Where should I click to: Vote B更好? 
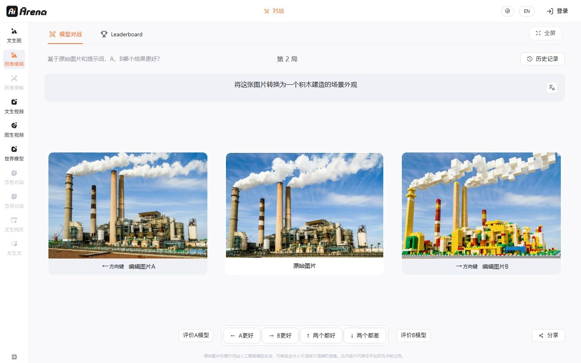(x=280, y=336)
